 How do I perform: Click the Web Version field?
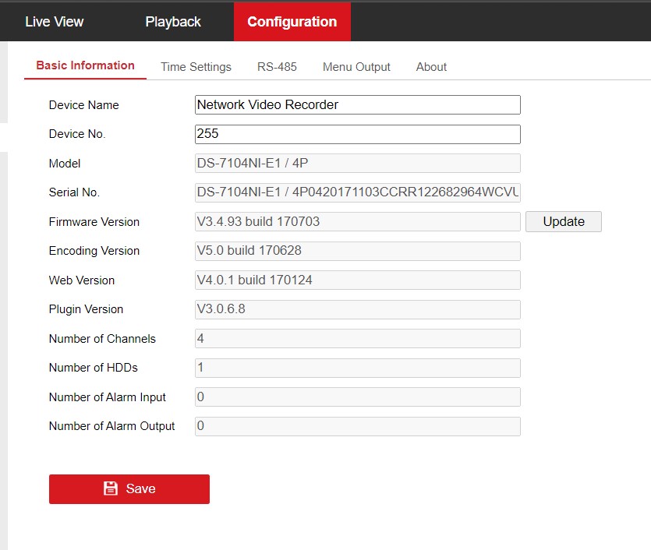coord(357,280)
